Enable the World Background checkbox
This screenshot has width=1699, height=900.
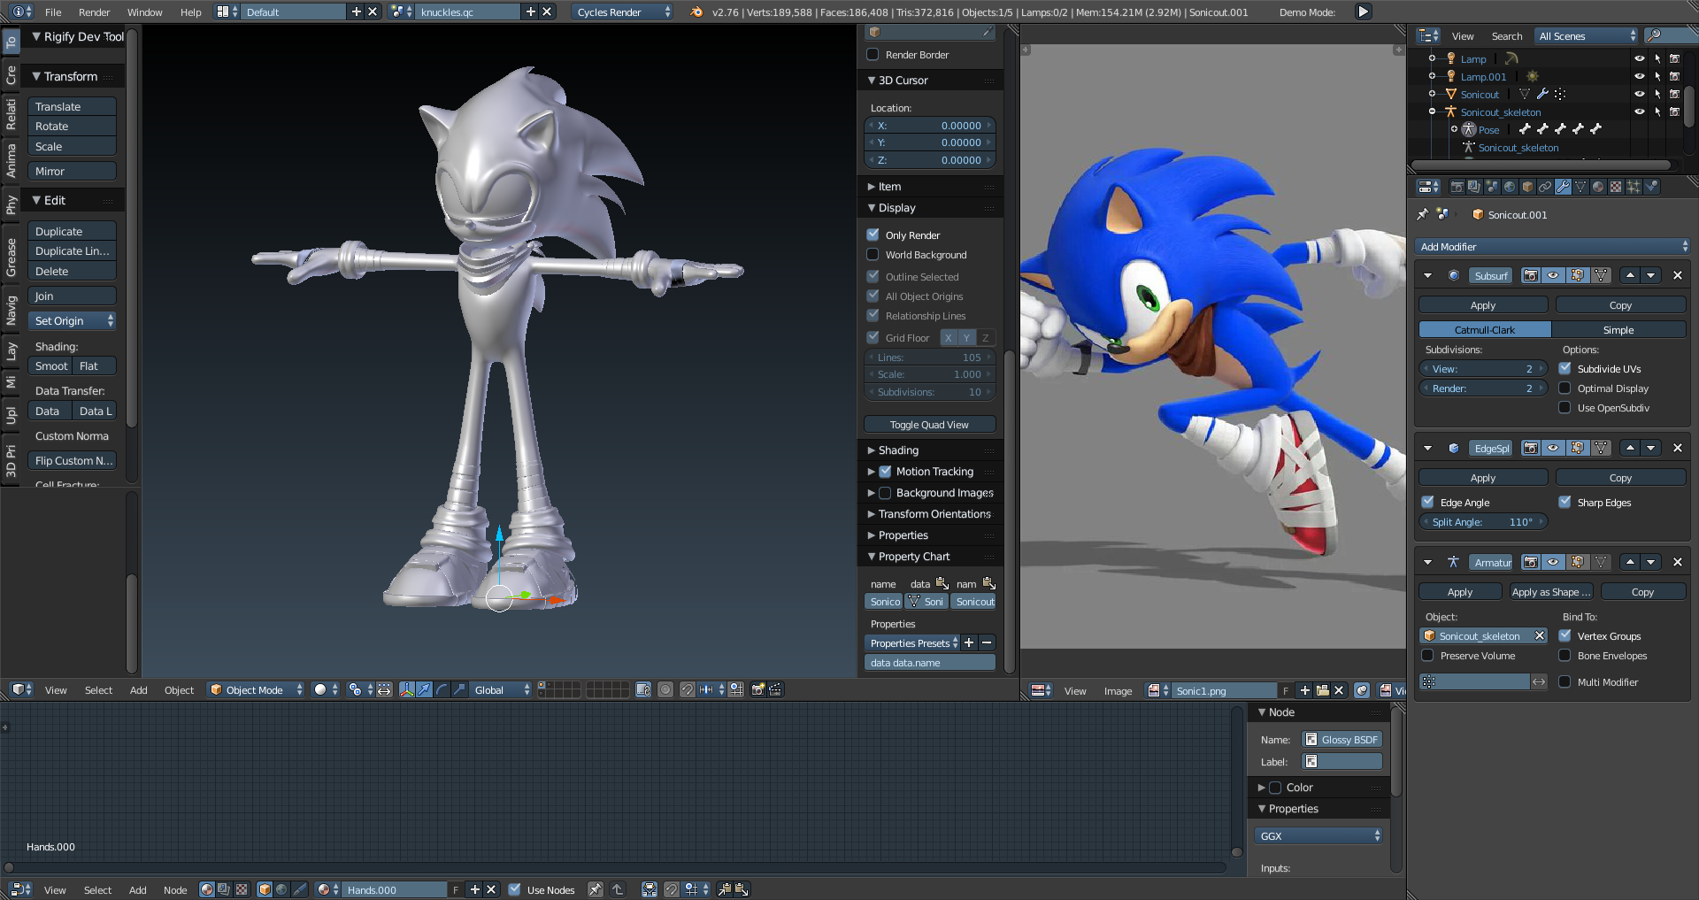pyautogui.click(x=873, y=255)
